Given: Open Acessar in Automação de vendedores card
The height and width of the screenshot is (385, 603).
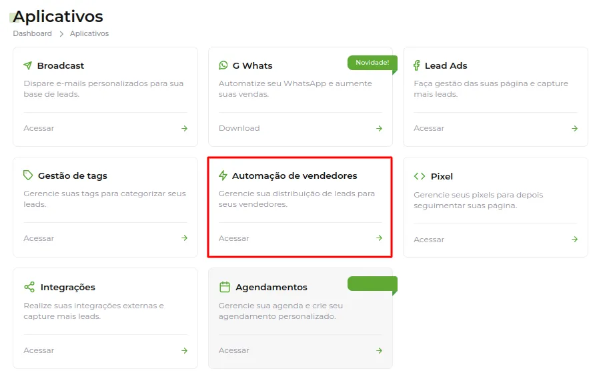Looking at the screenshot, I should (234, 238).
